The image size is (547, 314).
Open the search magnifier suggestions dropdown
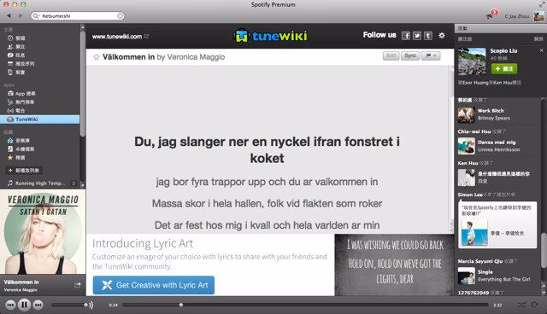pos(36,15)
